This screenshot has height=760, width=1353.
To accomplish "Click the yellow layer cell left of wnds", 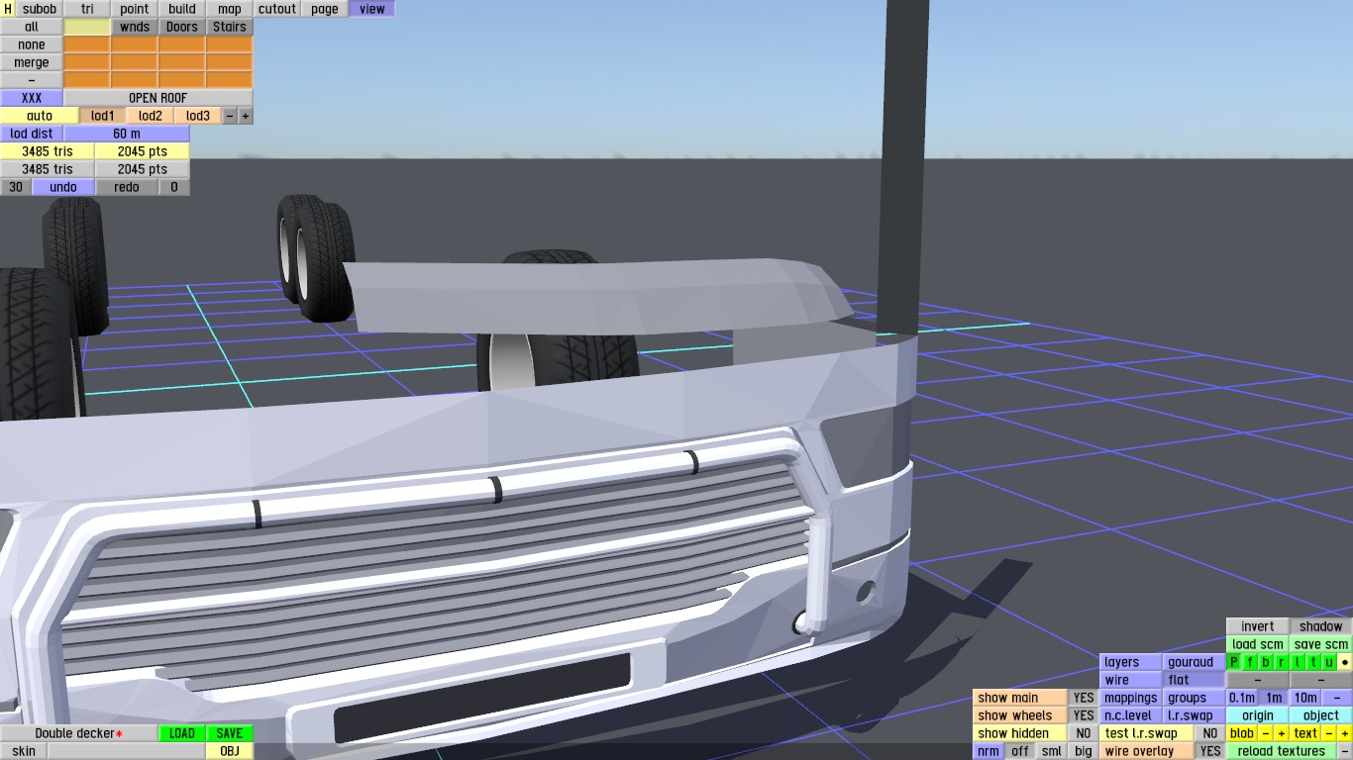I will (x=87, y=27).
